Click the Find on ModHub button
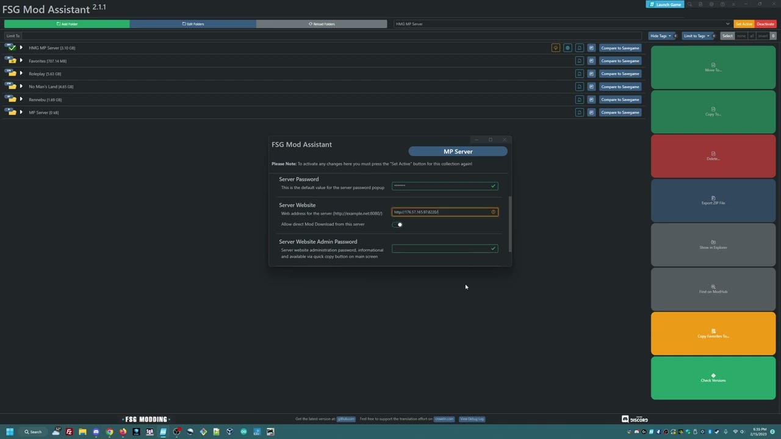Image resolution: width=781 pixels, height=439 pixels. 713,289
